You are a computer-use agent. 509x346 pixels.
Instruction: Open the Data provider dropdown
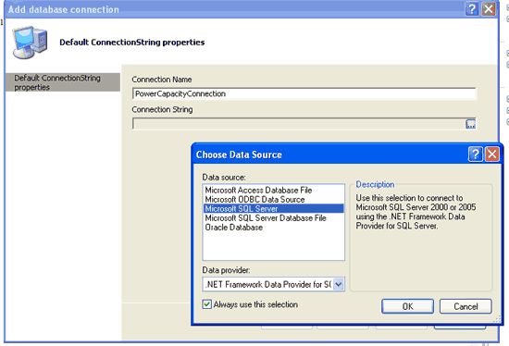click(x=339, y=284)
